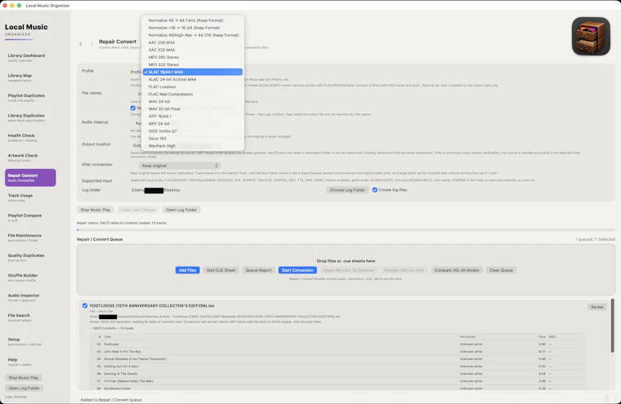
Task: Pick MP3 260 Stereo profile
Action: click(193, 57)
